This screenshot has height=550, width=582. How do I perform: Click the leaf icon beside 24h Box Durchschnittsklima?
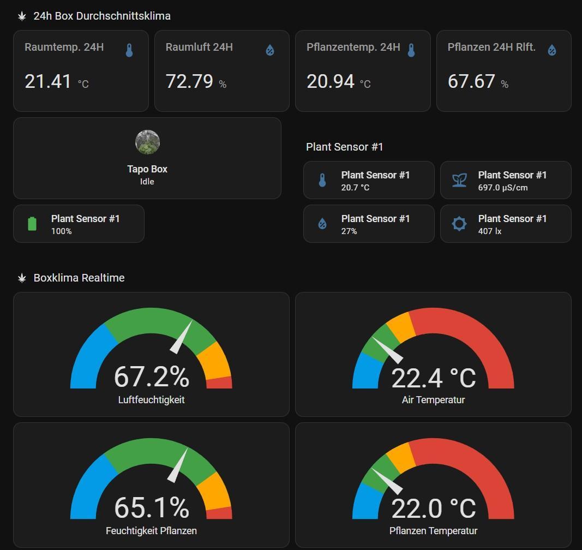click(x=22, y=16)
